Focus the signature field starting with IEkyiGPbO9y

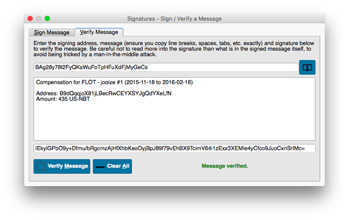pyautogui.click(x=174, y=148)
